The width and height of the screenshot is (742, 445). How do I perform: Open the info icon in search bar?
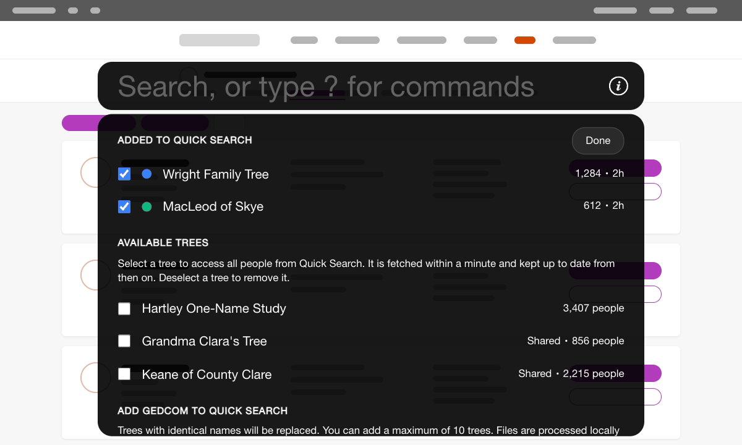pos(618,86)
